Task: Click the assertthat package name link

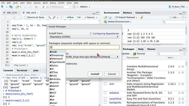Action: coord(115,99)
